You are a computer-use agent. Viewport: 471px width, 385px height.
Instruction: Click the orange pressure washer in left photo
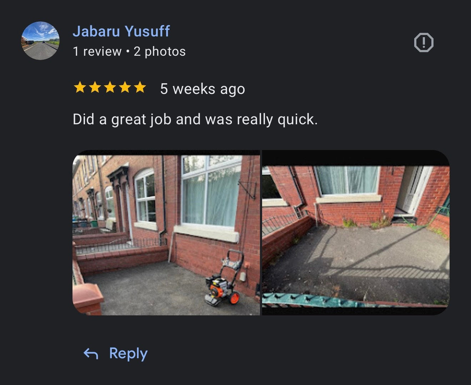[x=224, y=278]
